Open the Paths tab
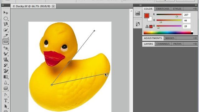This screenshot has height=112, width=199. tap(177, 44)
